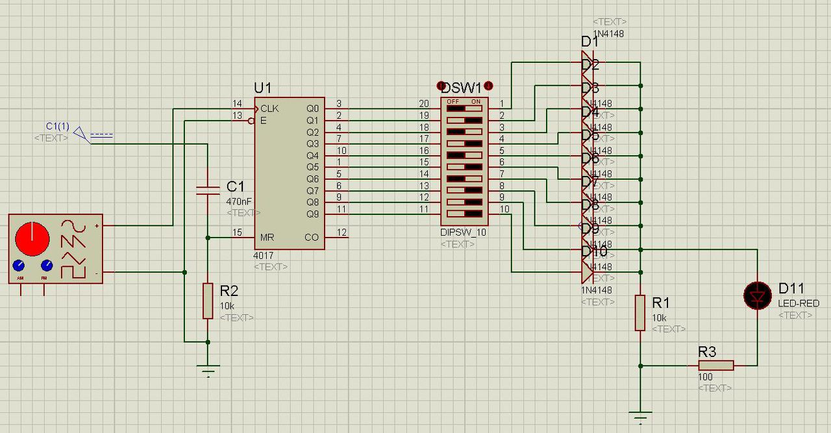Click the U1 component label
Viewport: 831px width, 433px height.
[x=263, y=88]
